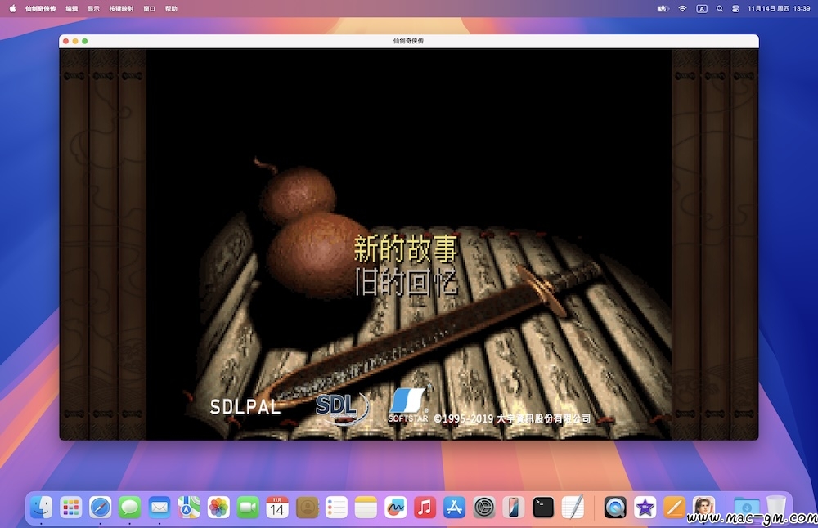Image resolution: width=818 pixels, height=528 pixels.
Task: Launch Freeform from the Dock
Action: [395, 507]
